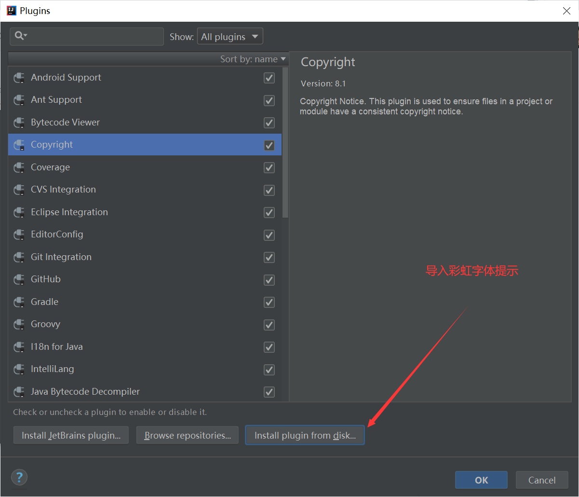
Task: Open the Show All plugins dropdown
Action: tap(230, 37)
